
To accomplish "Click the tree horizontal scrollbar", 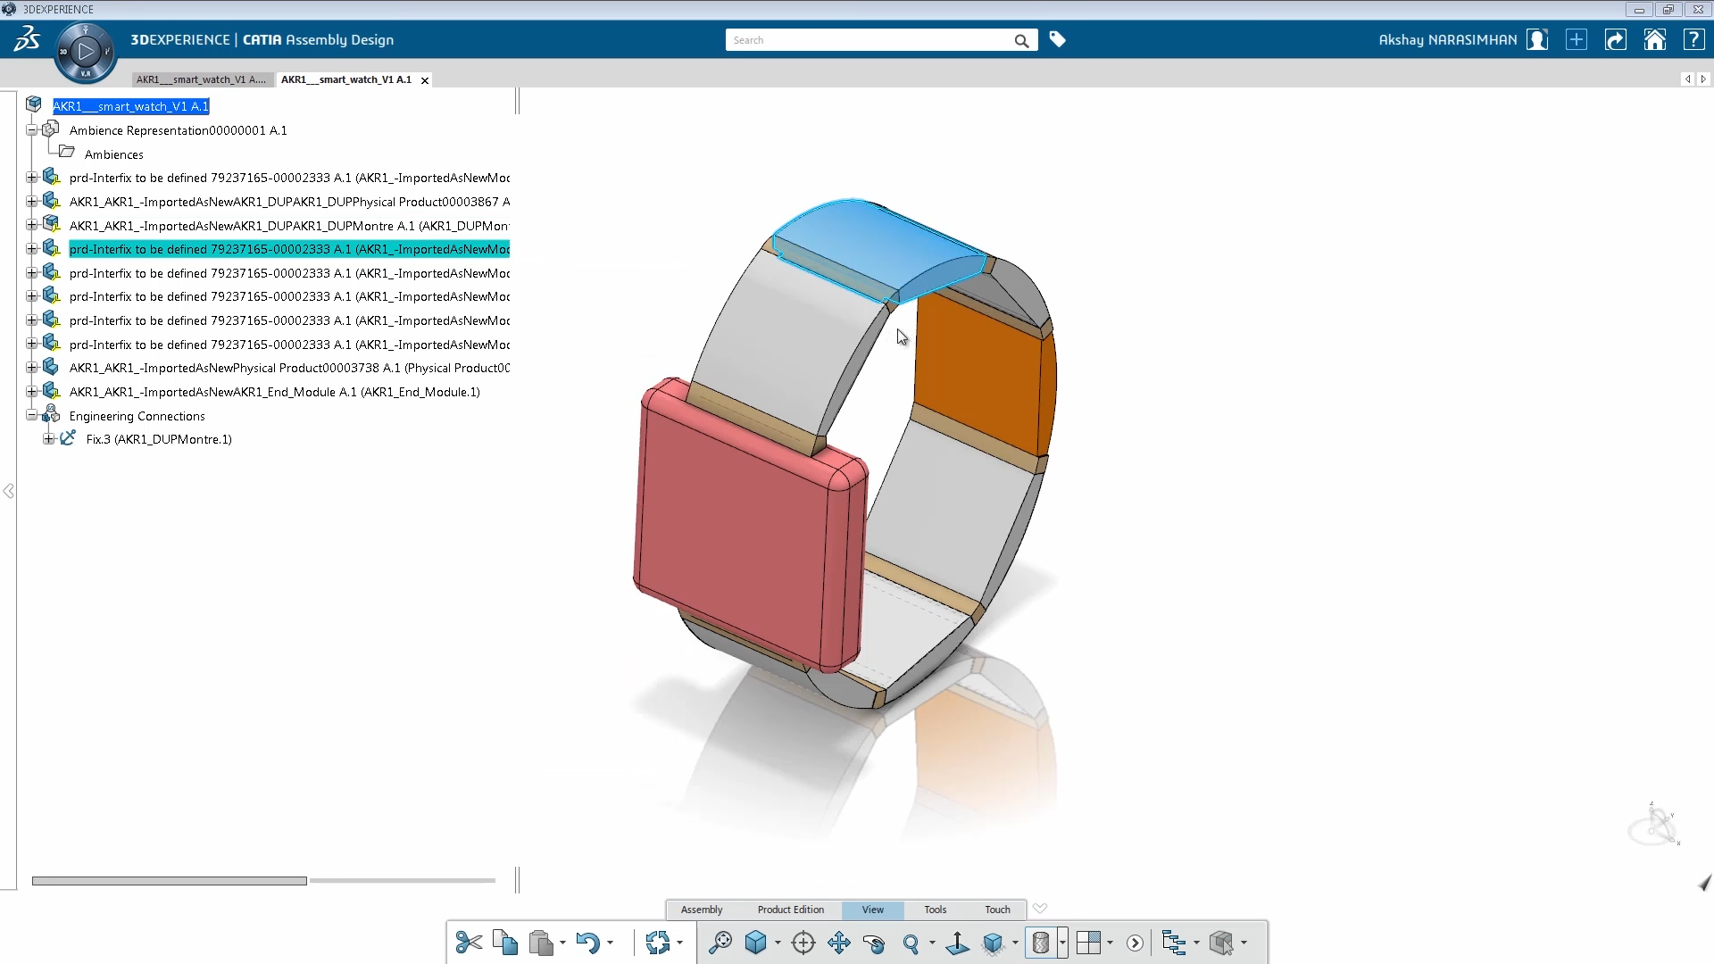I will 170,881.
